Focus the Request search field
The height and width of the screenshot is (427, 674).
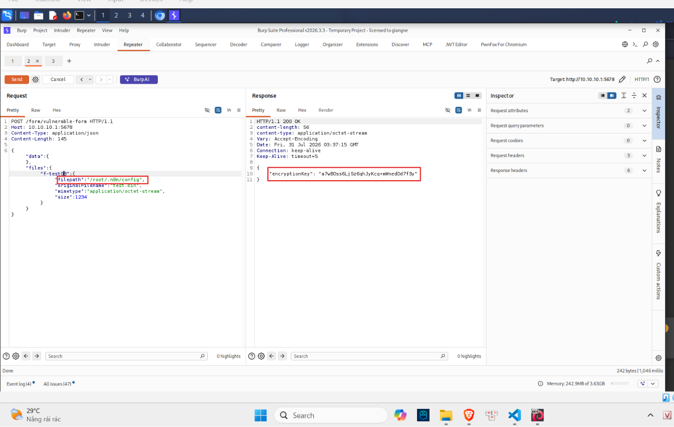click(x=127, y=356)
